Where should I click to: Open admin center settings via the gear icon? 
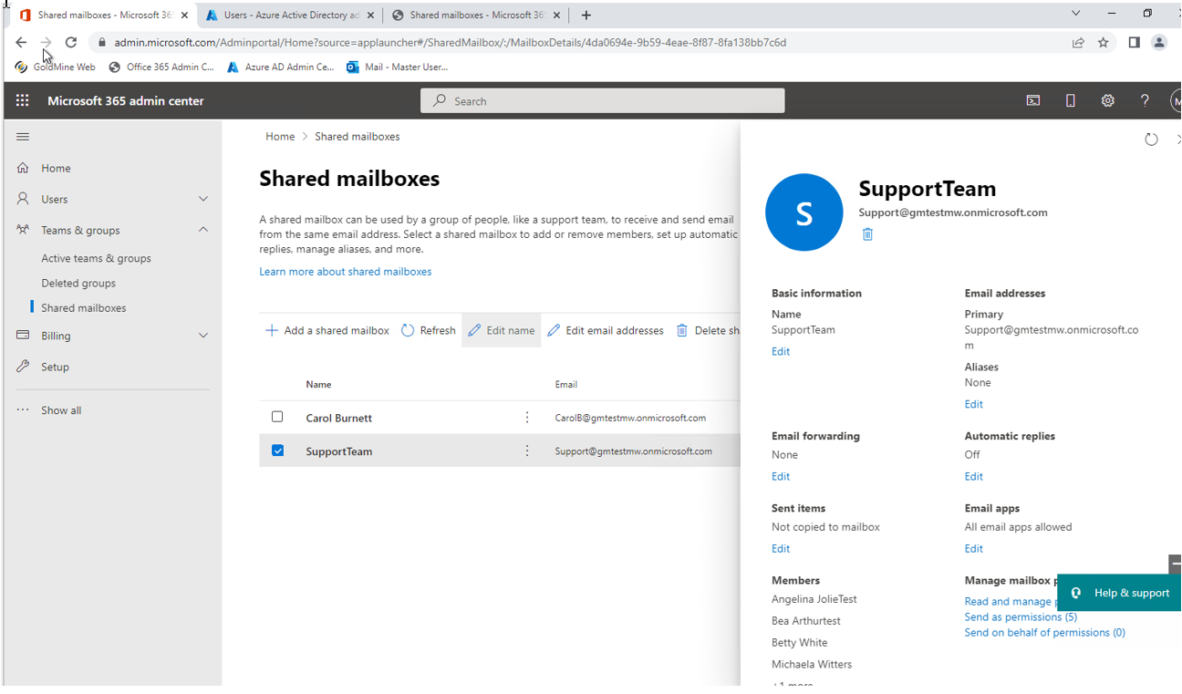(x=1107, y=100)
